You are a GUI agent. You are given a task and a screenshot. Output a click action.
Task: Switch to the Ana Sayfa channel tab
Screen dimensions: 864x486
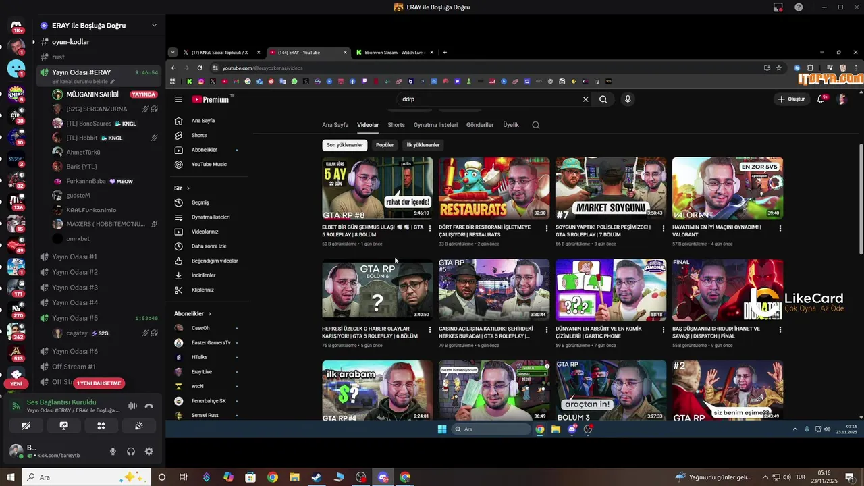[x=335, y=125]
